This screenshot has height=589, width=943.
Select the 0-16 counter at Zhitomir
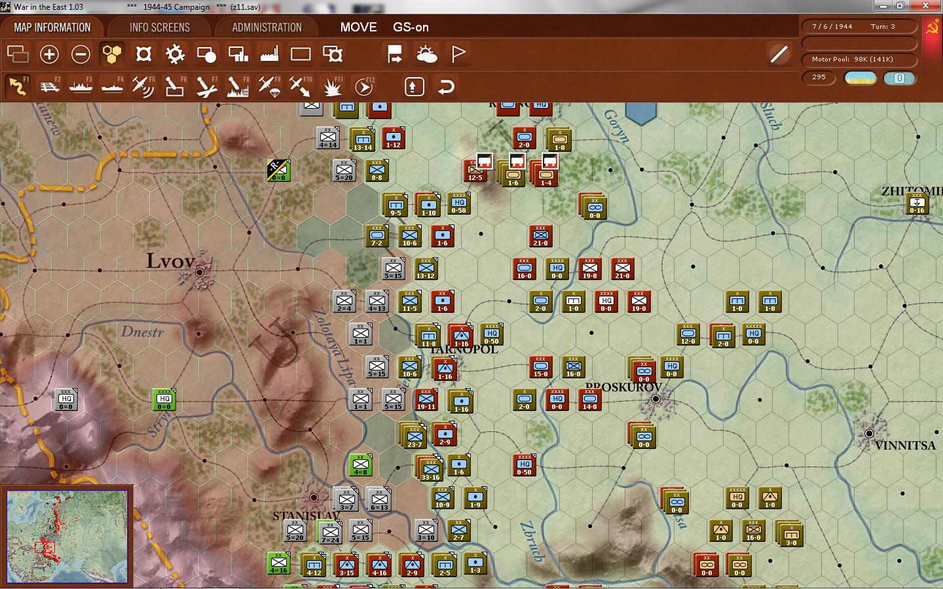coord(917,203)
